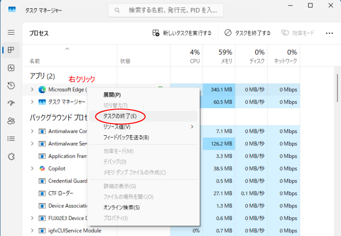Expand the タスク マネージャー process row
The height and width of the screenshot is (236, 341).
pyautogui.click(x=32, y=102)
